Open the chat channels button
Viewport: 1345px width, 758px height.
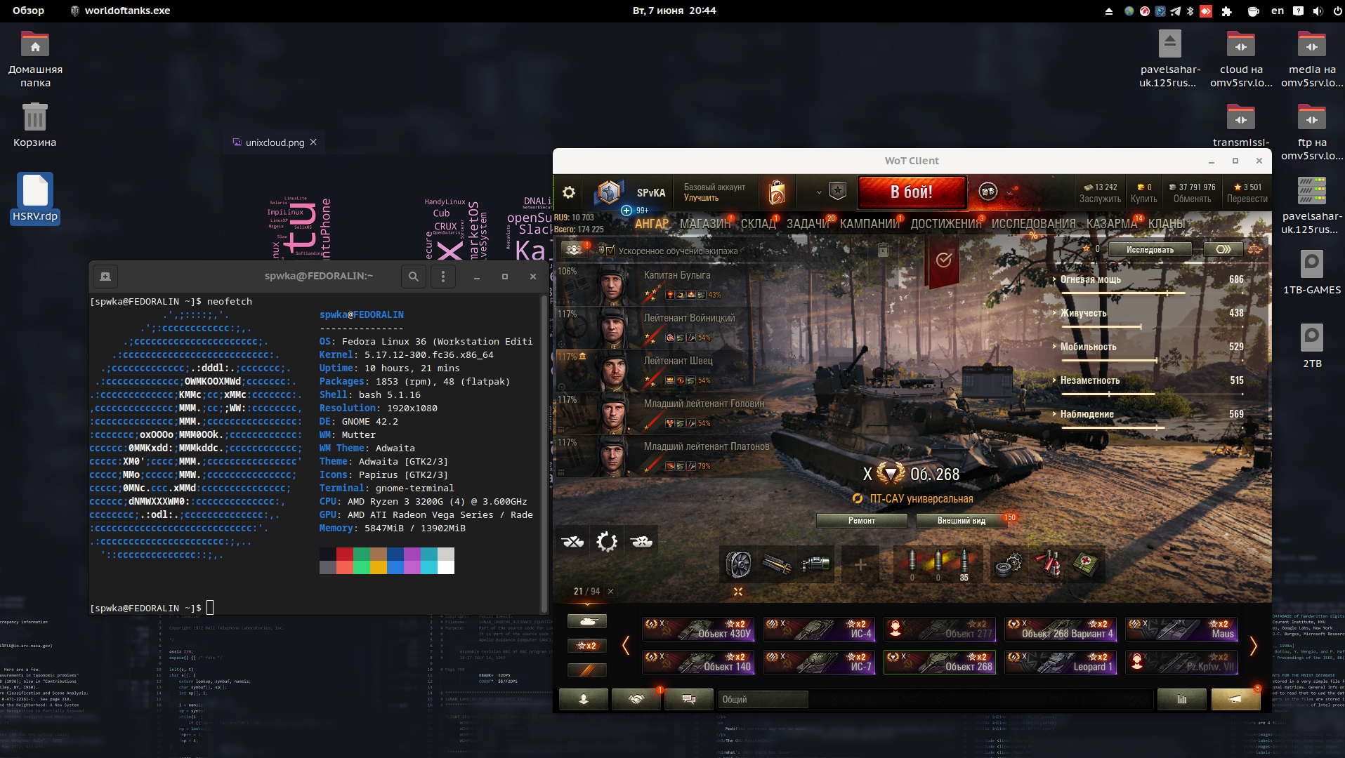[688, 699]
